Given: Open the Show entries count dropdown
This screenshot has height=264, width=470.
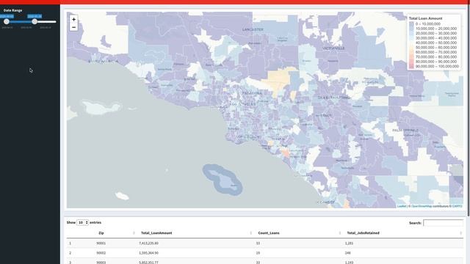Looking at the screenshot, I should click(x=83, y=222).
